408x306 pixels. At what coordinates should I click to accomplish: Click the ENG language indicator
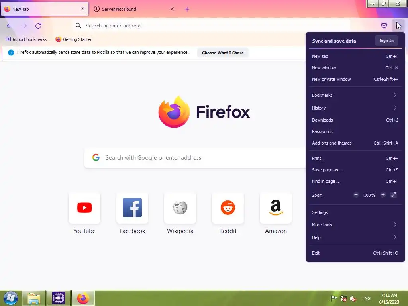(366, 298)
